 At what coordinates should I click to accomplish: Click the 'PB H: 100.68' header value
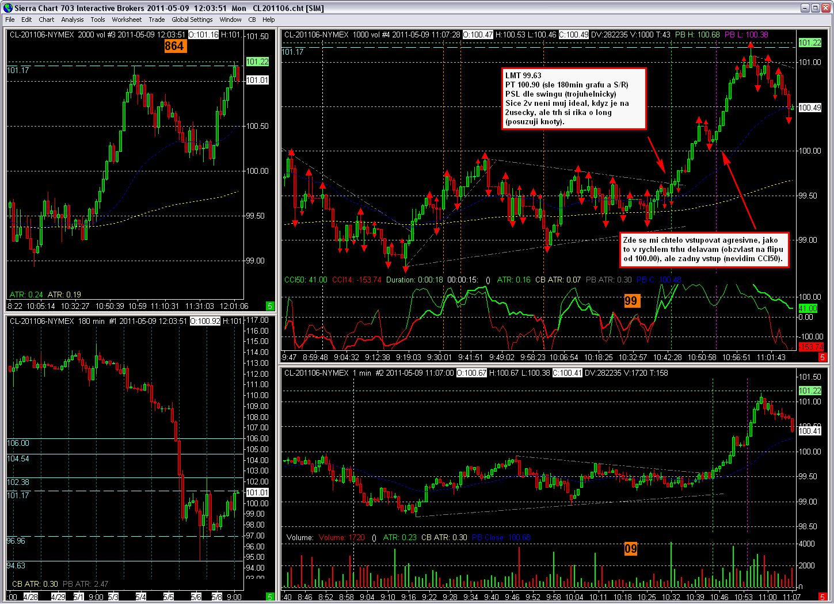(697, 35)
